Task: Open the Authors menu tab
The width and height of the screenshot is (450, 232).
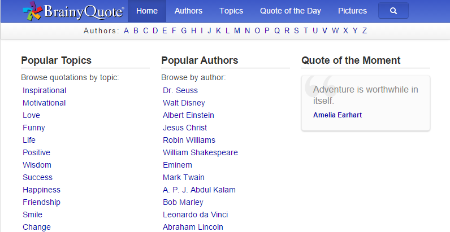Action: tap(188, 11)
